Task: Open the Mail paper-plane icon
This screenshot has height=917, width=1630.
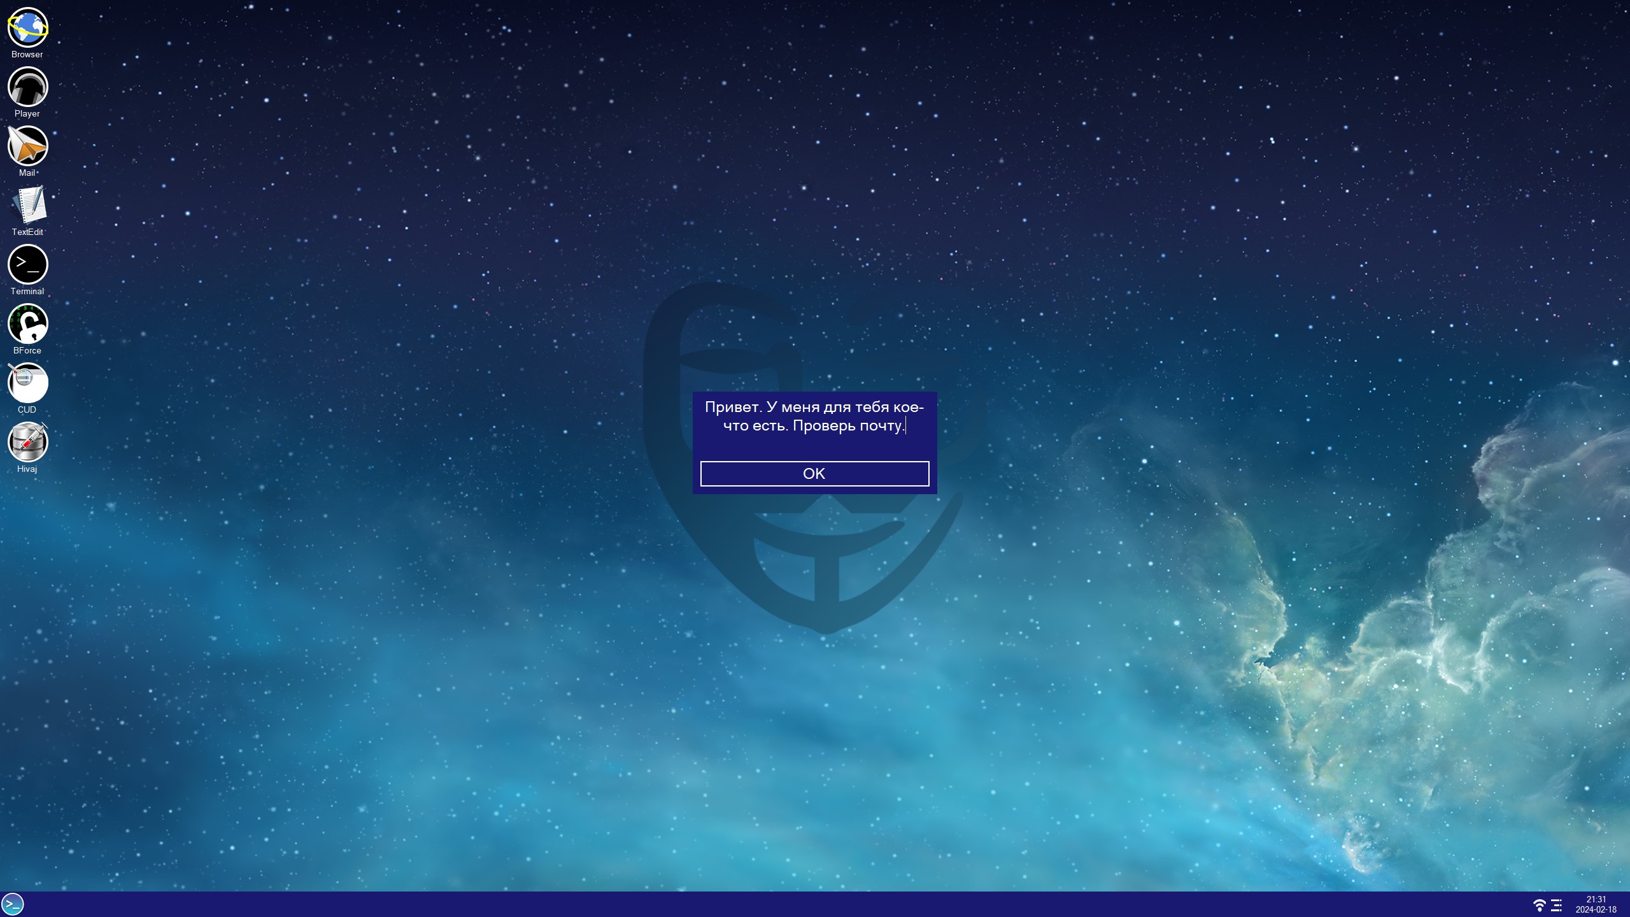Action: tap(27, 146)
